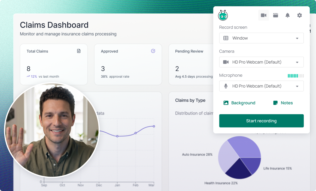Image resolution: width=316 pixels, height=191 pixels.
Task: Click the microphone icon in Microphone field
Action: (x=226, y=86)
